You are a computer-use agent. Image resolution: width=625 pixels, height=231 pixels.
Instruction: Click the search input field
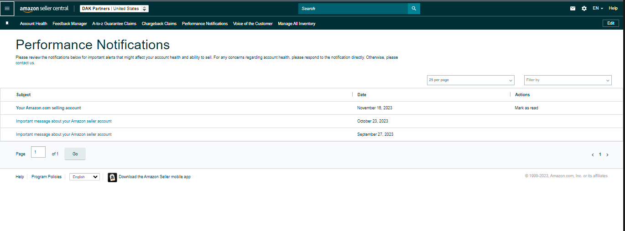tap(353, 8)
